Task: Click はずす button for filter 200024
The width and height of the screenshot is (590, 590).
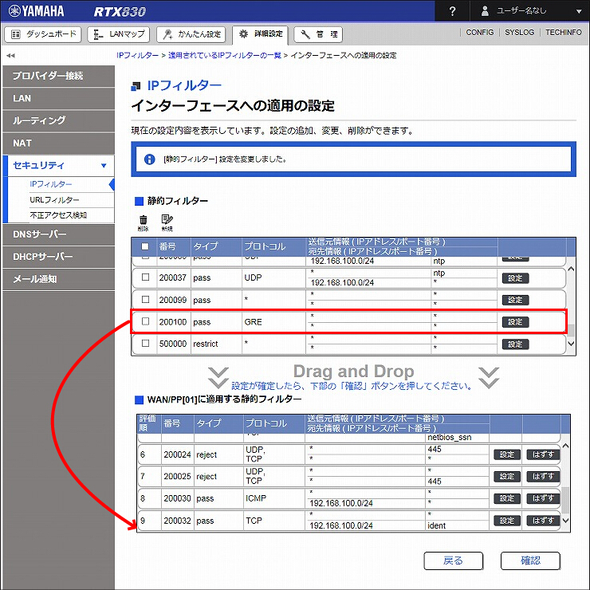Action: pyautogui.click(x=543, y=454)
